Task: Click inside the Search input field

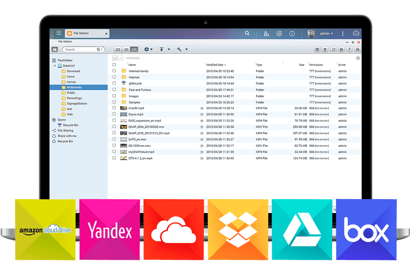Action: [x=80, y=49]
